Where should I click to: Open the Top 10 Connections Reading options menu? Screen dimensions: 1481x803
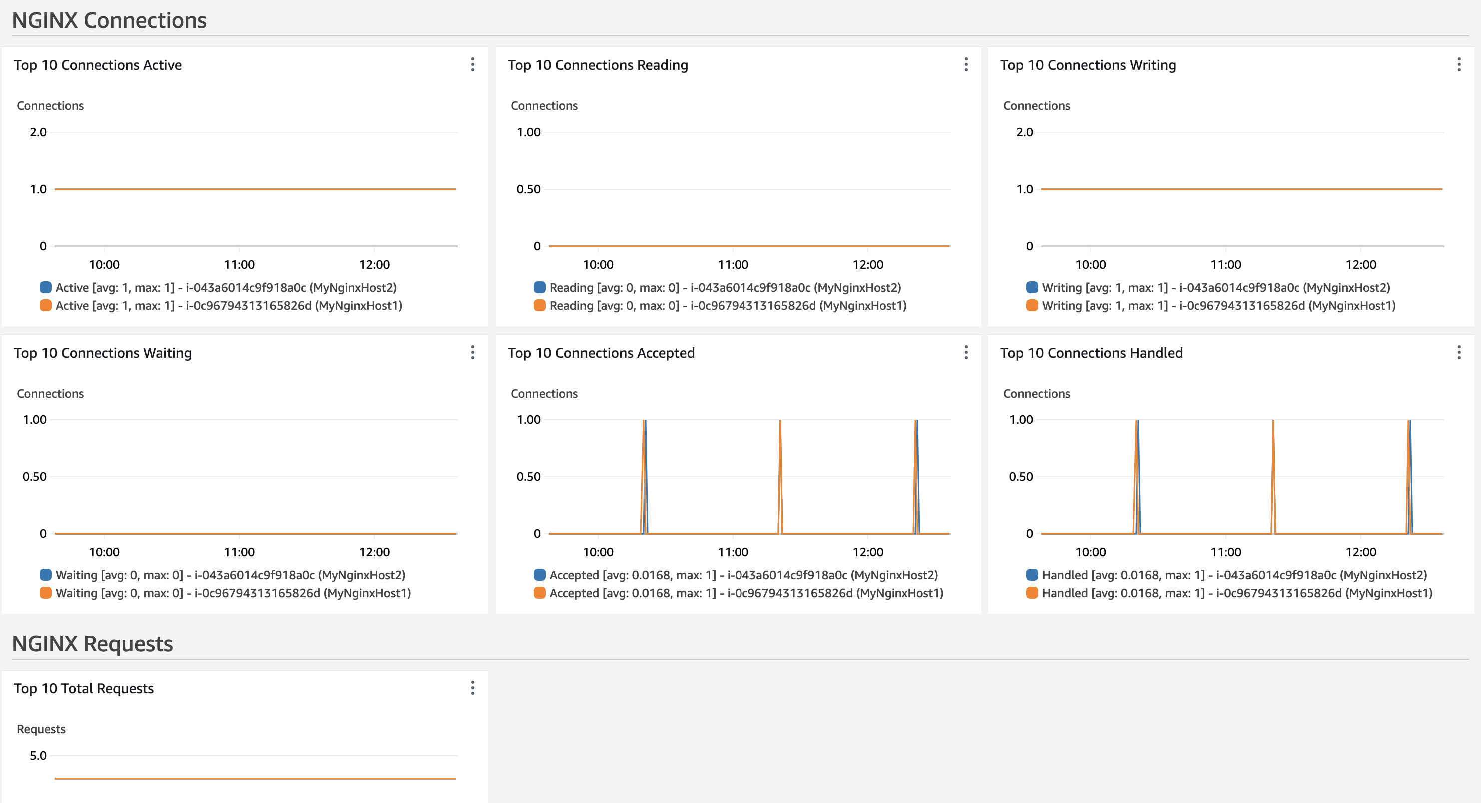tap(966, 65)
